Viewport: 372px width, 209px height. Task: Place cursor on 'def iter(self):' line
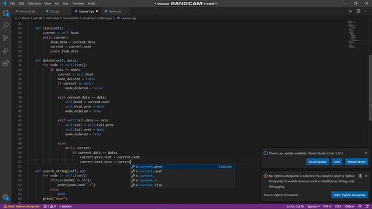coord(49,28)
